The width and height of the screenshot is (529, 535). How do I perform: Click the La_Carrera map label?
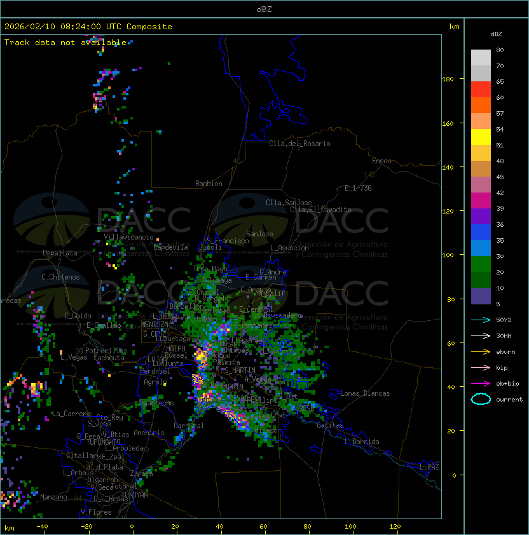click(71, 414)
